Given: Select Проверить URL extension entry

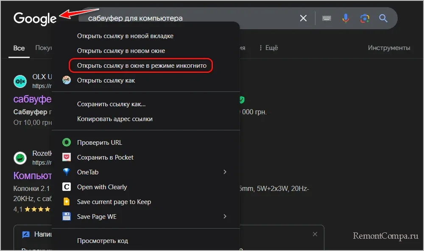Looking at the screenshot, I should tap(99, 143).
